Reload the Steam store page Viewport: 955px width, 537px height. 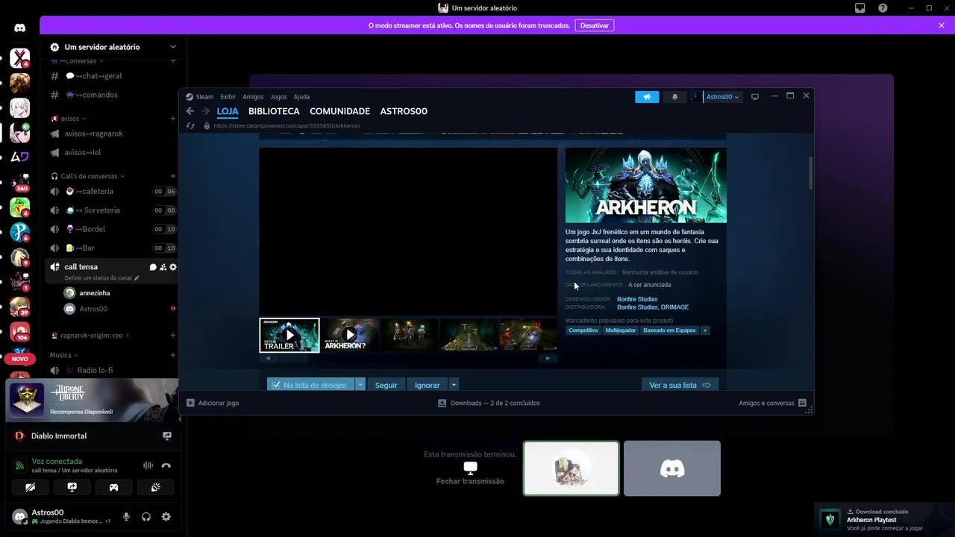[x=191, y=126]
